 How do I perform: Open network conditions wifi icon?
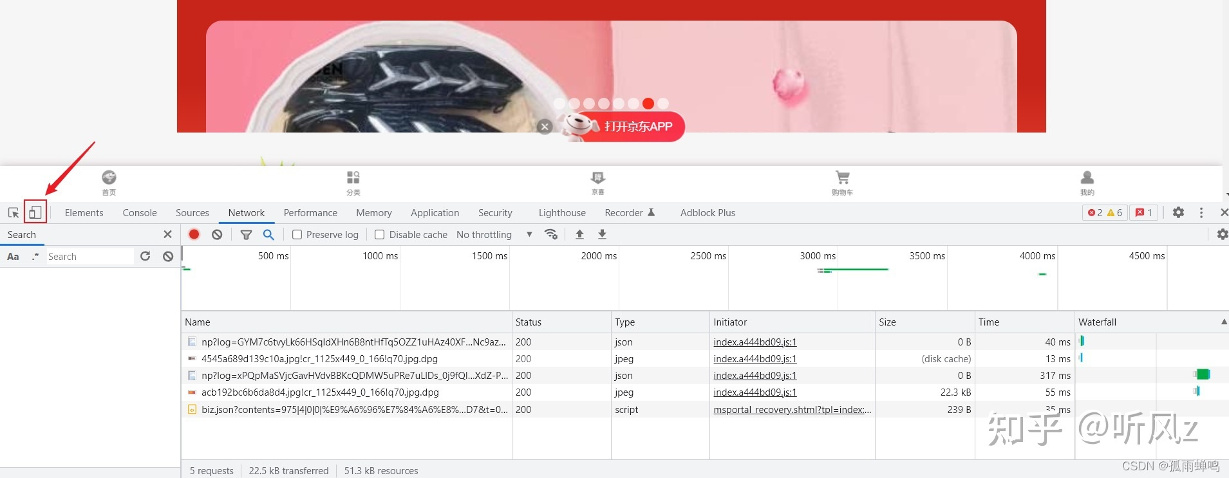click(550, 234)
